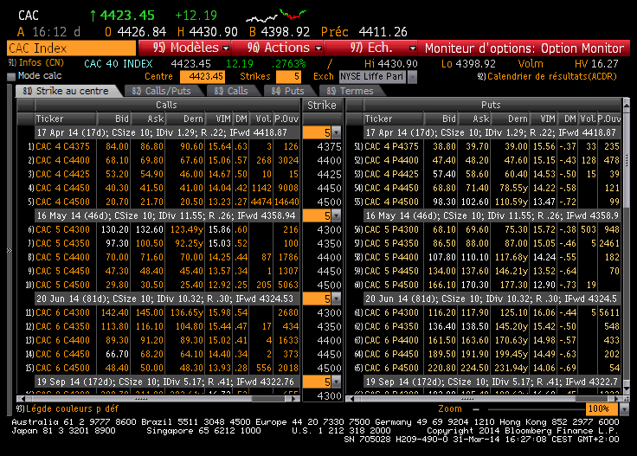
Task: Switch to the 84) Puts tab
Action: click(287, 91)
